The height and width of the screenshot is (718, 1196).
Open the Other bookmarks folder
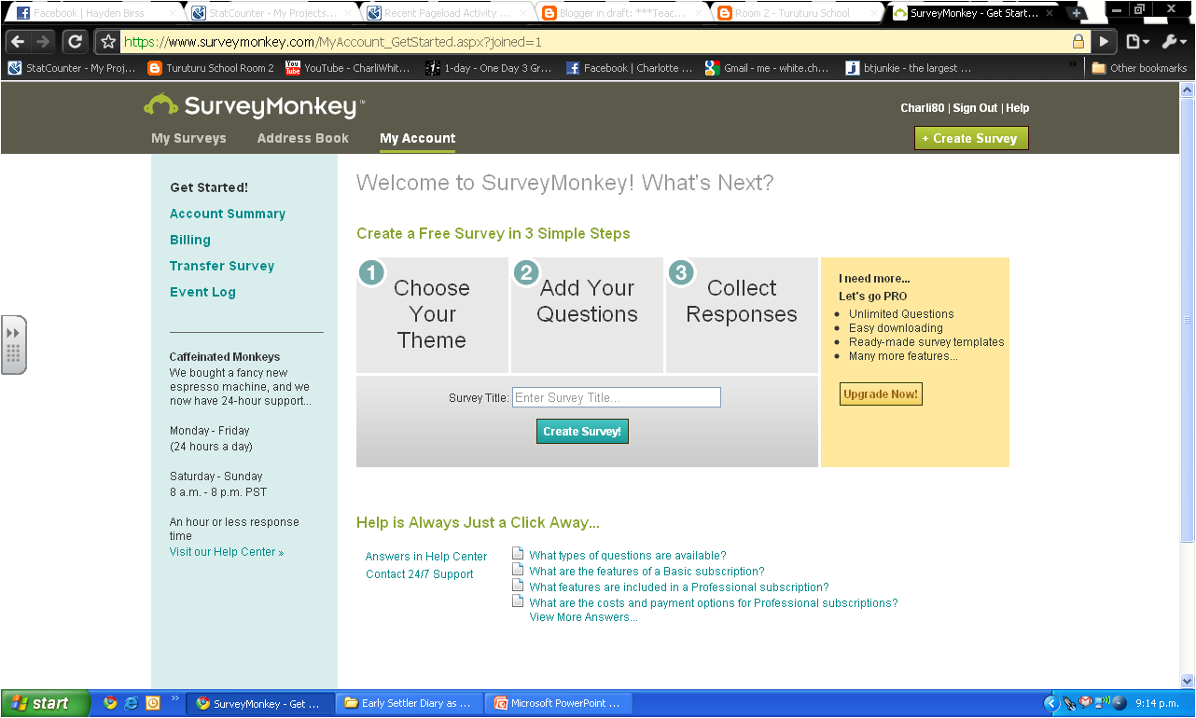(x=1139, y=68)
